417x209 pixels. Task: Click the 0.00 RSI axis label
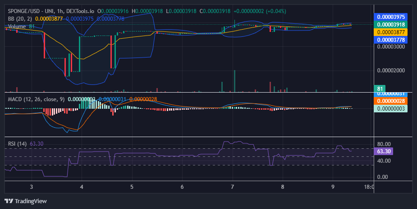tap(382, 177)
